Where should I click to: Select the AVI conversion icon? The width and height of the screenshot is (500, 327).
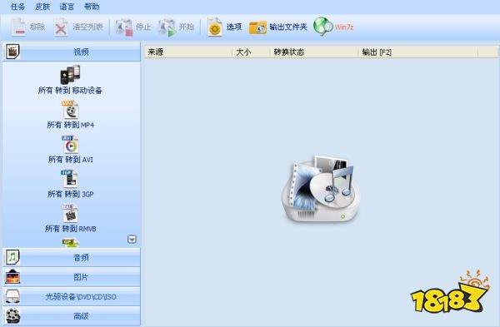pyautogui.click(x=70, y=144)
